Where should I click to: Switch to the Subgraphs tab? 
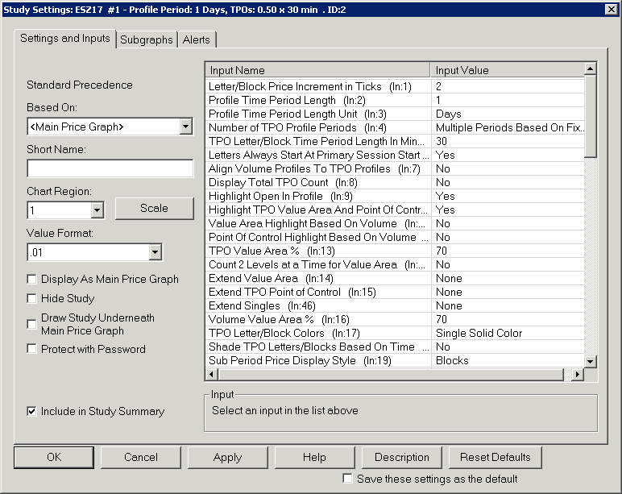(147, 39)
